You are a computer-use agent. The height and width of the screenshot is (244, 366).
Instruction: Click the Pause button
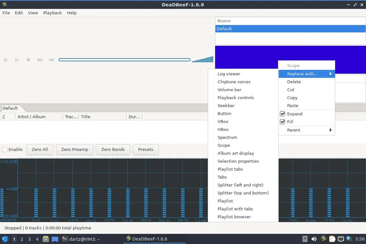[29, 60]
